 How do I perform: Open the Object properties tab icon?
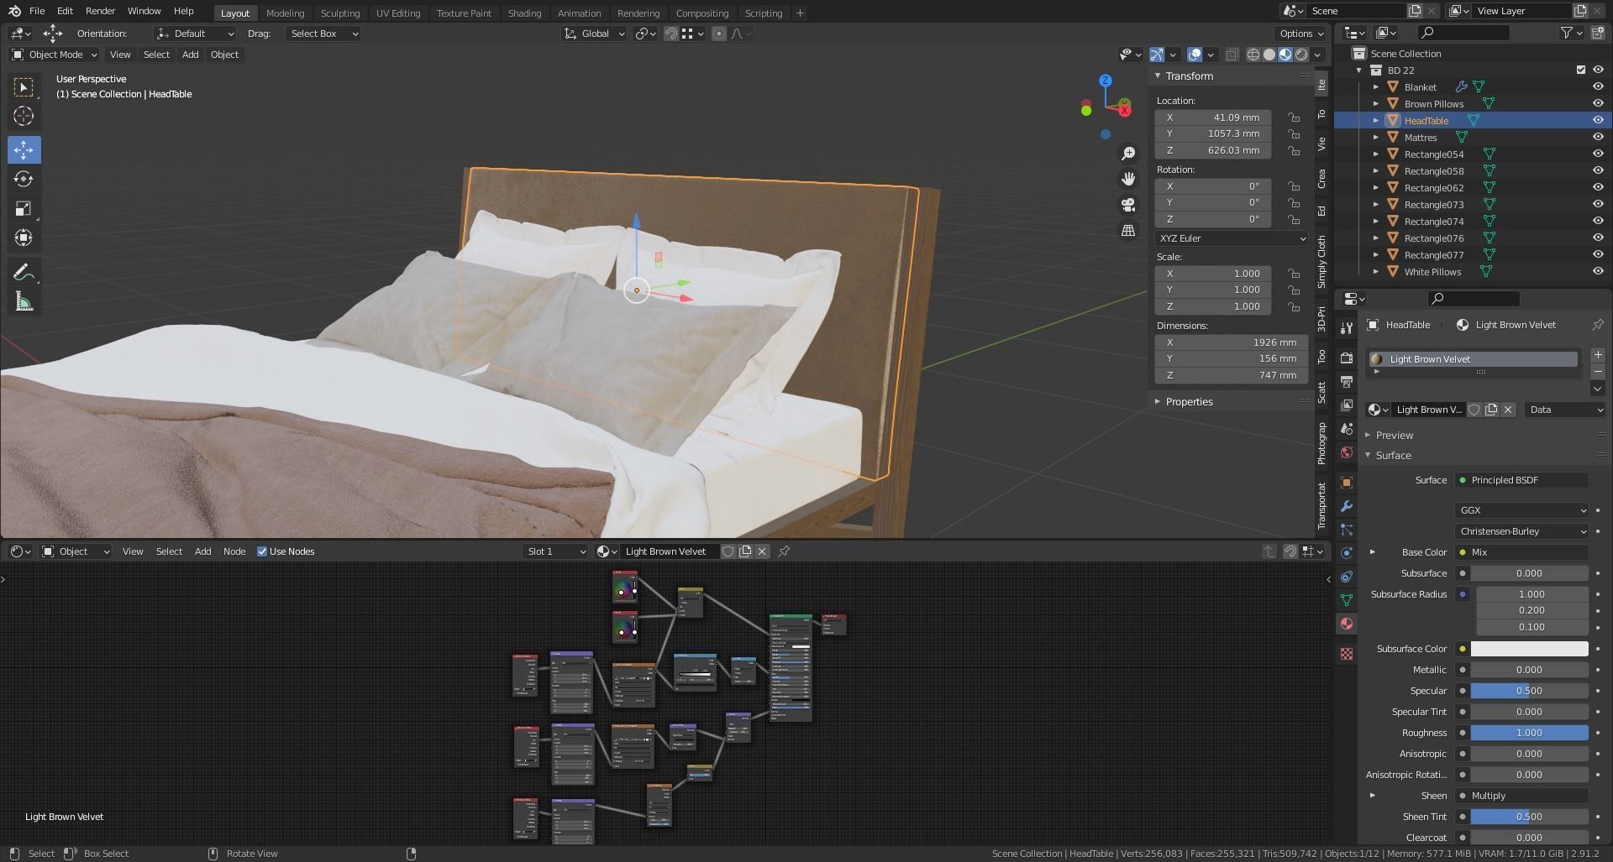coord(1347,483)
